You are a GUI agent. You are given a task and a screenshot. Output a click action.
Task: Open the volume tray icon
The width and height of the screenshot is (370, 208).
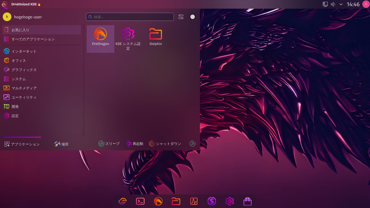coord(333,4)
